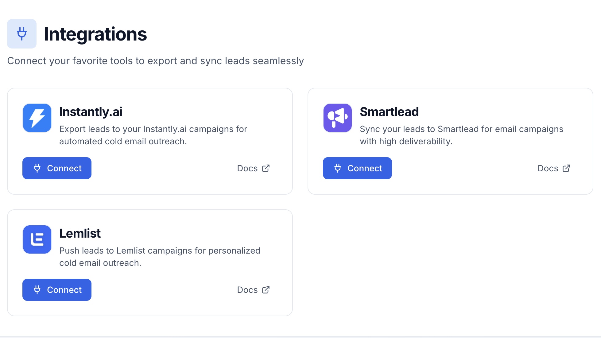This screenshot has height=338, width=601.
Task: Connect the Smartlead integration
Action: pyautogui.click(x=358, y=168)
